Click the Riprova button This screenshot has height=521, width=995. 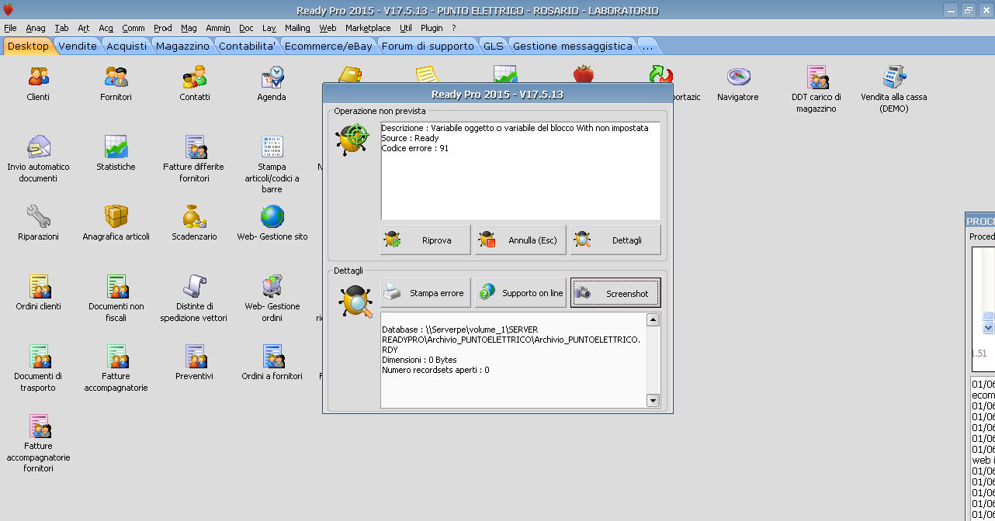(425, 240)
